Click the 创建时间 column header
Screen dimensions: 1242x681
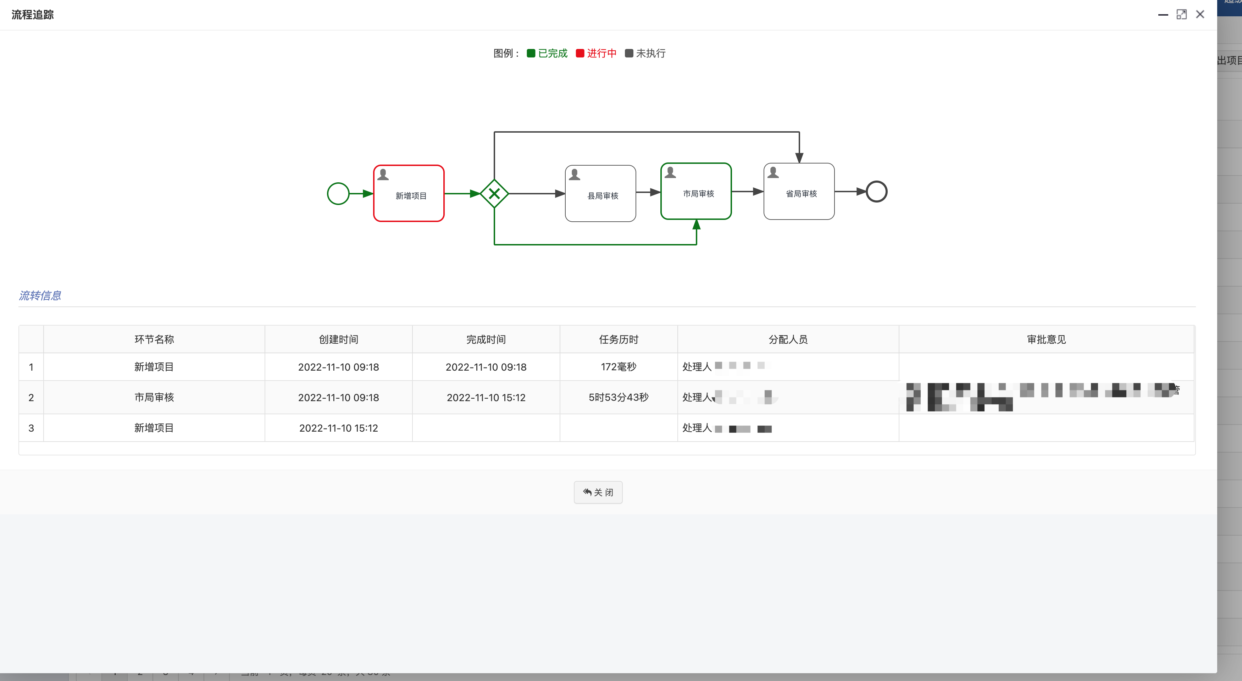[x=338, y=339]
